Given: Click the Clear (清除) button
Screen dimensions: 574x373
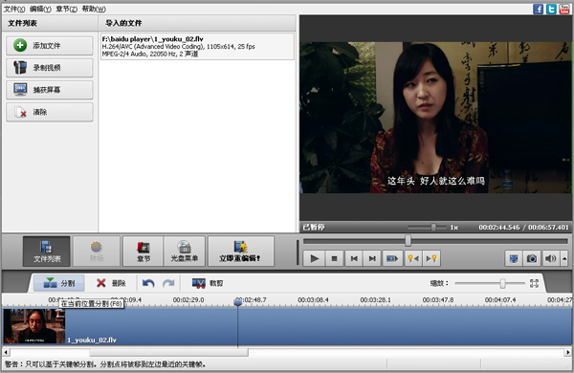Looking at the screenshot, I should 50,112.
